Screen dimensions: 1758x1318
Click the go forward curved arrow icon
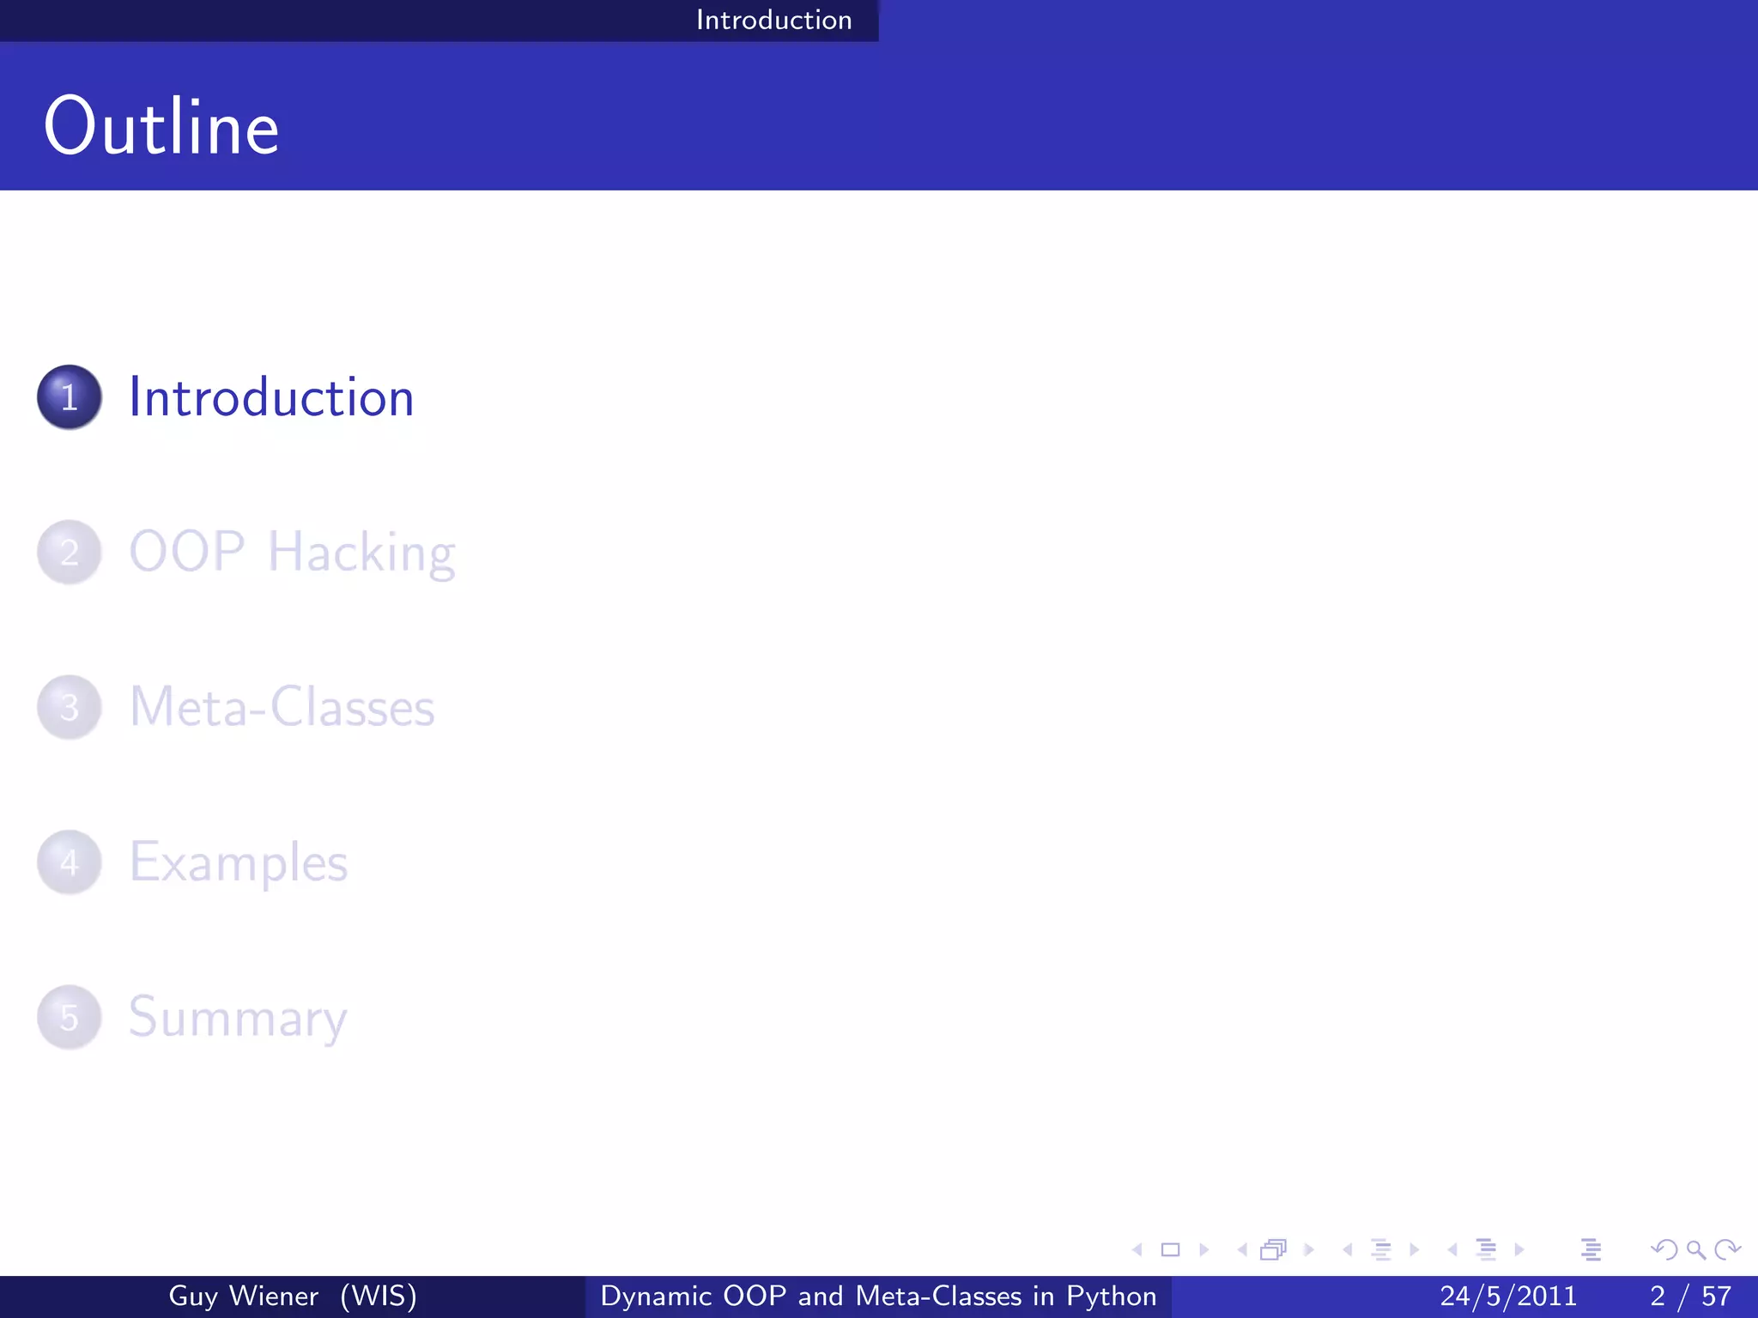click(x=1727, y=1250)
